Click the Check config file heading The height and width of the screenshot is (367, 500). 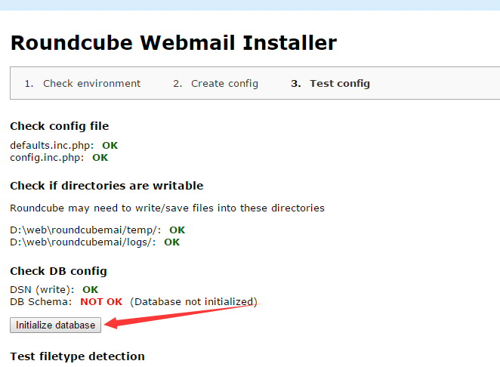coord(59,126)
